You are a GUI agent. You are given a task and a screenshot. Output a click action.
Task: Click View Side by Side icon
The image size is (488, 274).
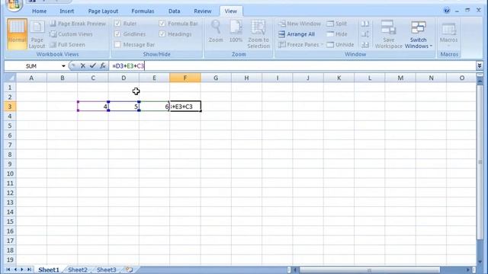(x=365, y=24)
